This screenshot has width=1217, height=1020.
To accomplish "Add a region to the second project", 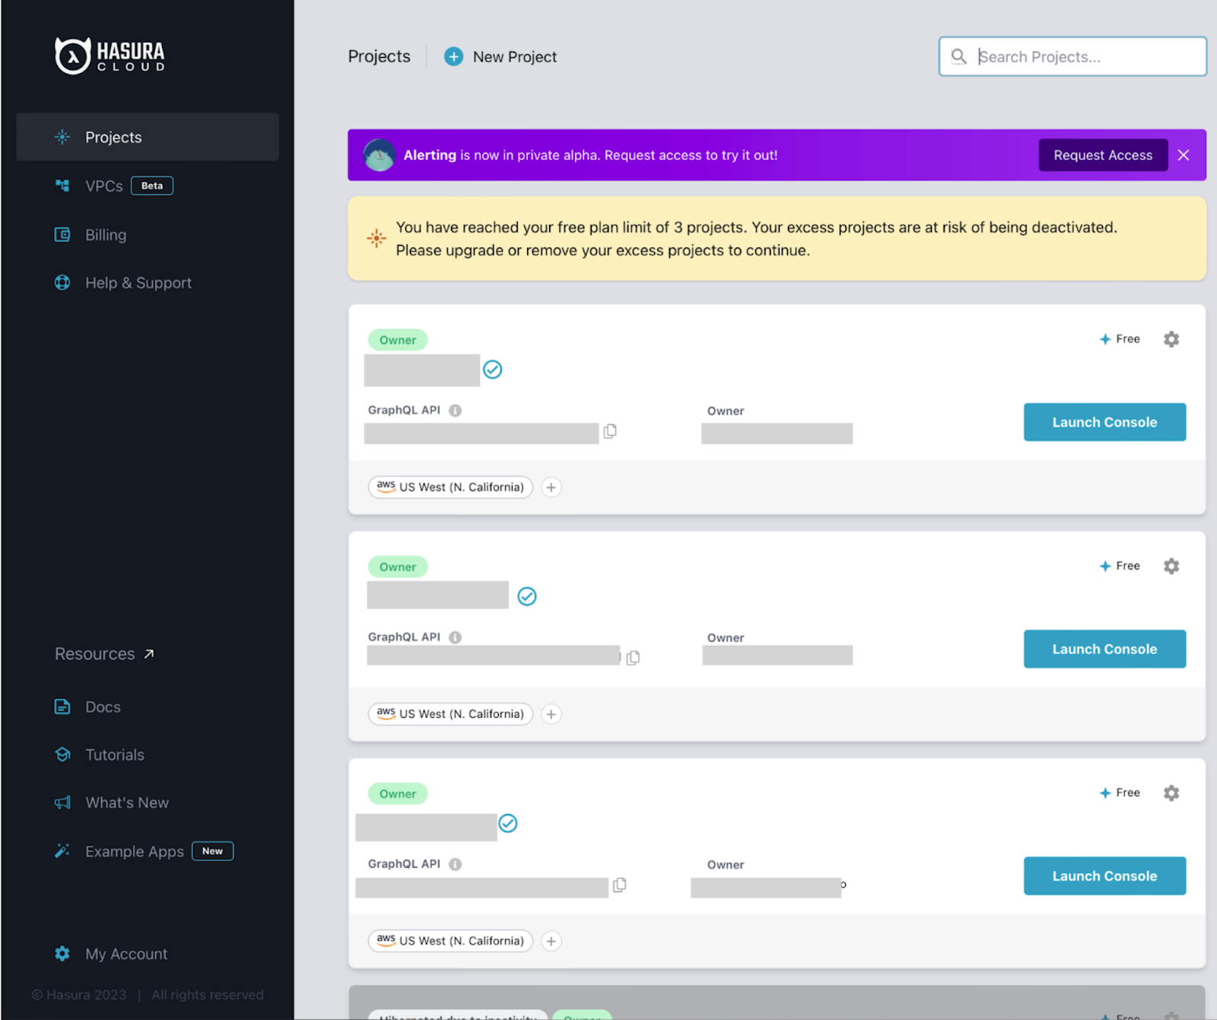I will [551, 714].
